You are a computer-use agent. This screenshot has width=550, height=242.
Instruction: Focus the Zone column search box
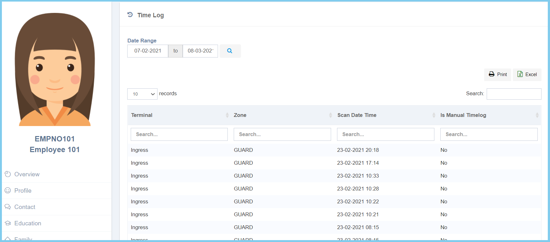point(282,135)
